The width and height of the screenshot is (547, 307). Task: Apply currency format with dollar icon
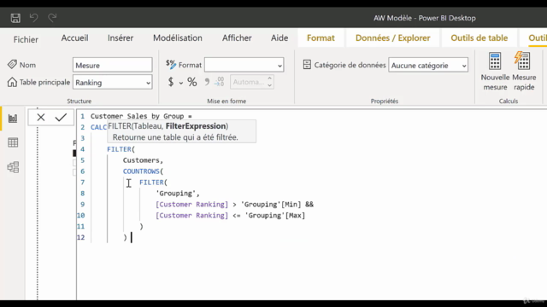171,82
